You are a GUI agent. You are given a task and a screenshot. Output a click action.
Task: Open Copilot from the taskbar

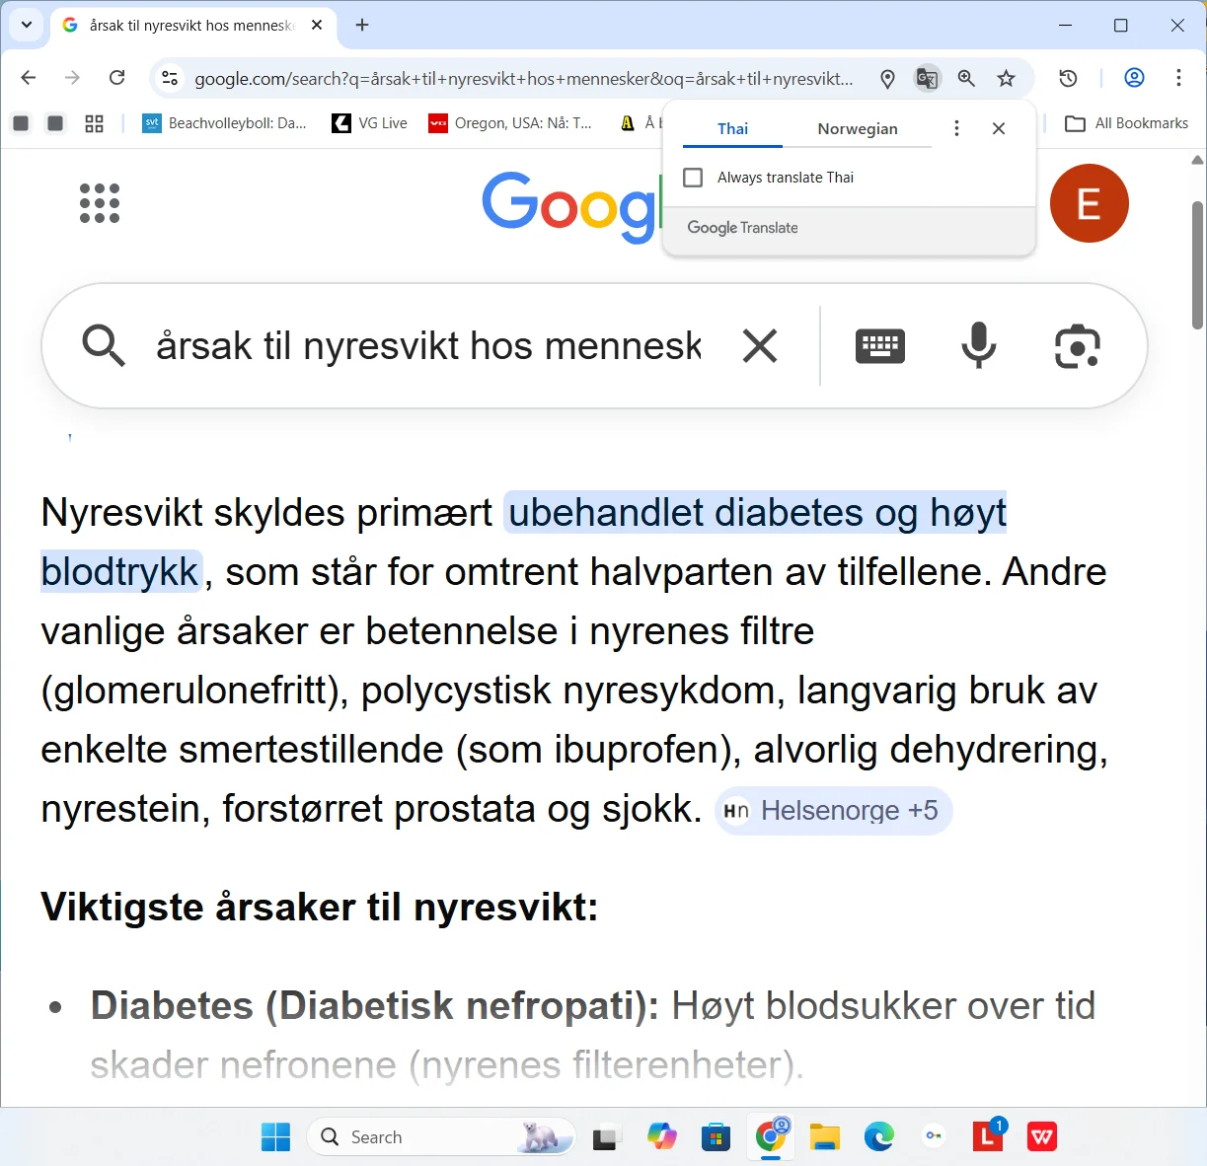coord(661,1136)
